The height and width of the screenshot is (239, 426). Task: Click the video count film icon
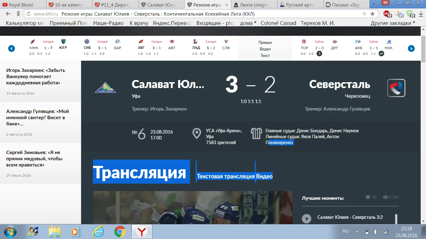coord(368,197)
